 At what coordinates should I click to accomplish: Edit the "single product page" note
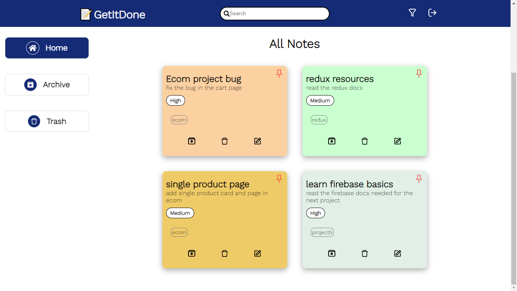pyautogui.click(x=257, y=253)
